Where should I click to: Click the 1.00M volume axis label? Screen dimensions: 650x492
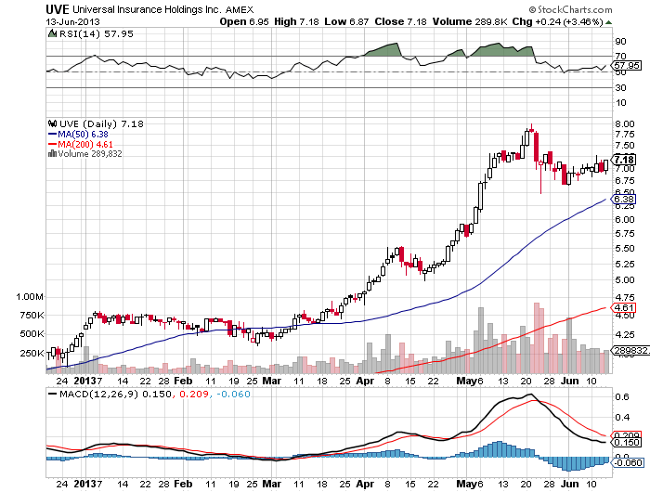30,297
